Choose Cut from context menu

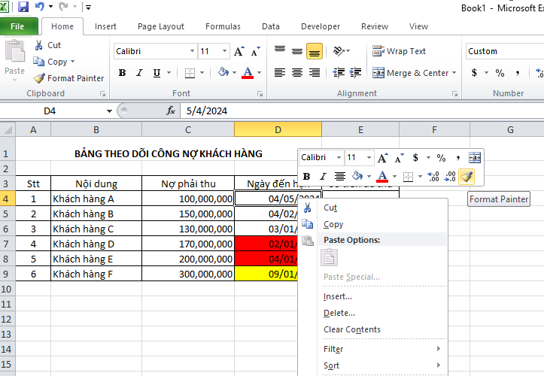click(373, 208)
